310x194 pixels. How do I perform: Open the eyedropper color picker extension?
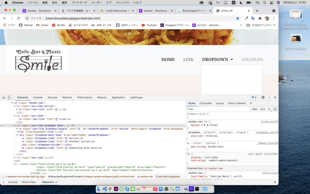point(246,18)
